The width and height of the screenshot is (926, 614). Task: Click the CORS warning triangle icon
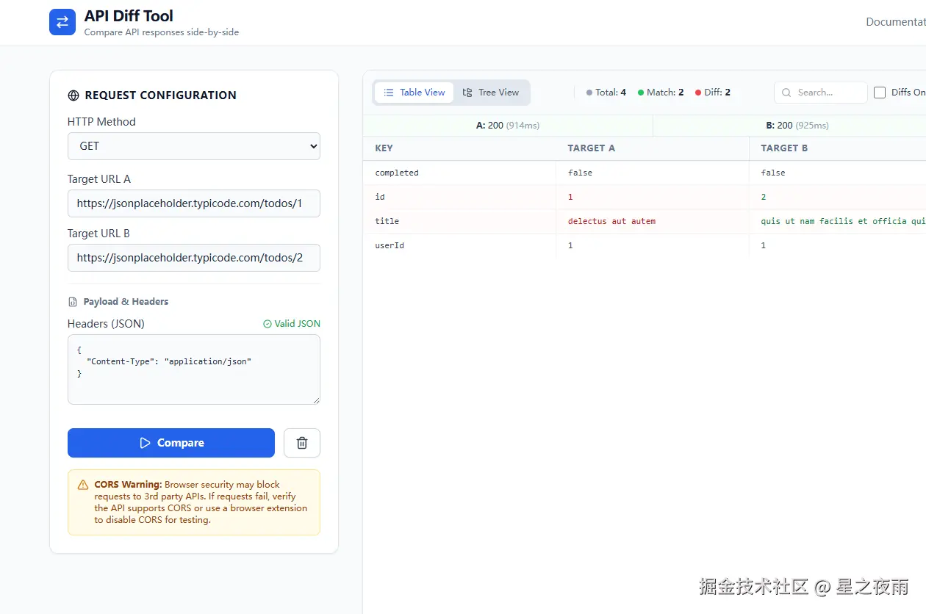pos(83,485)
